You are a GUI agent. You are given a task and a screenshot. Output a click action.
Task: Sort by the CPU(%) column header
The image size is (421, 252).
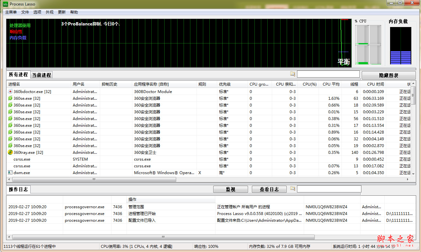(x=309, y=84)
